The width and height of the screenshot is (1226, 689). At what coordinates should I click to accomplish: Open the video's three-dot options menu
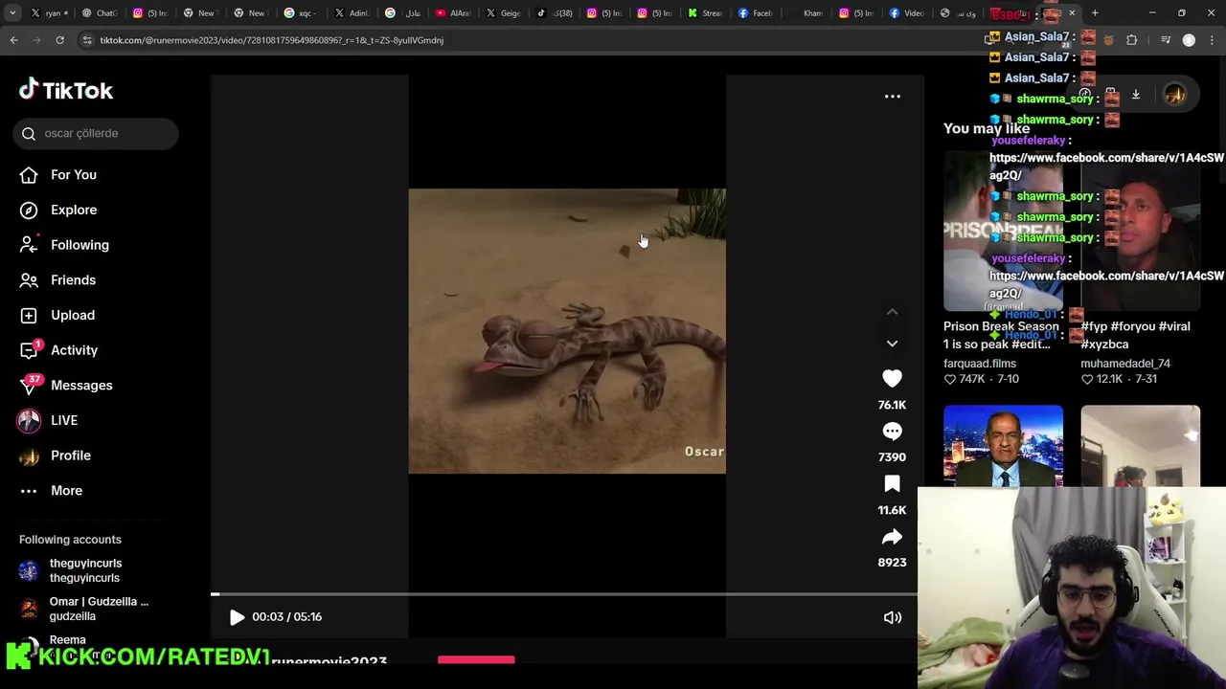click(x=892, y=96)
